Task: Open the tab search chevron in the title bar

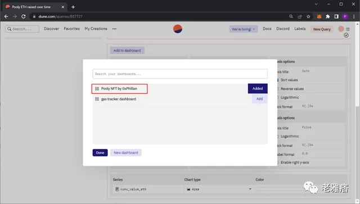Action: (x=316, y=4)
